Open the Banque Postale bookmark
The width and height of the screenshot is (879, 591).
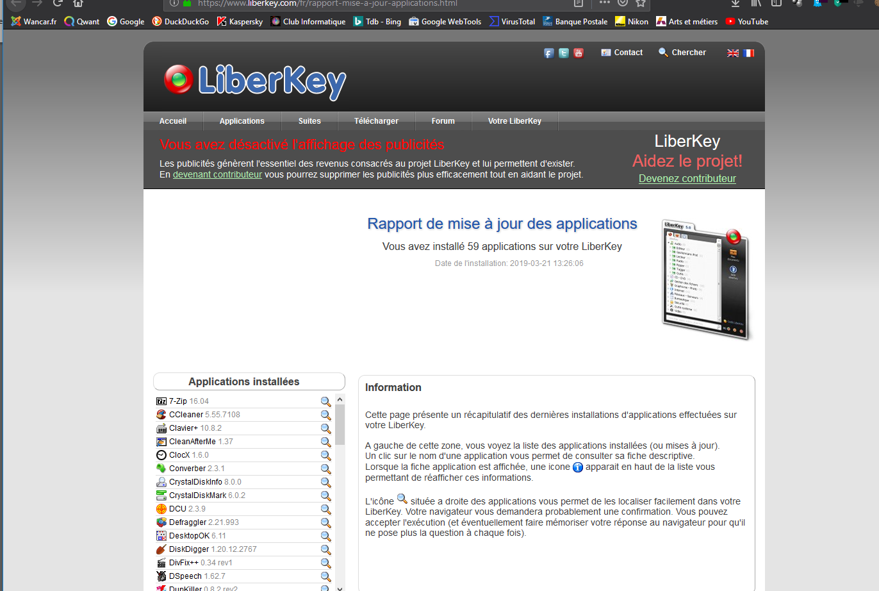pyautogui.click(x=575, y=21)
